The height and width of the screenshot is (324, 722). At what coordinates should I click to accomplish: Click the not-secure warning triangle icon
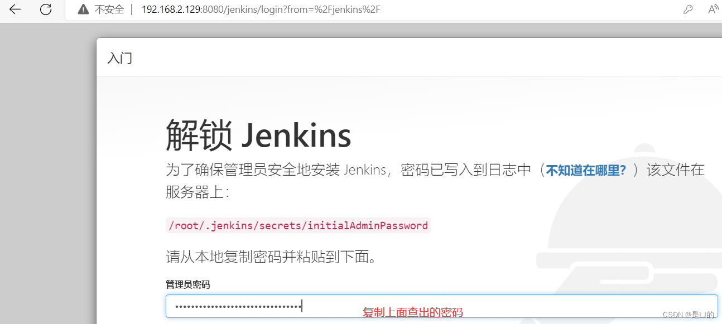(83, 9)
